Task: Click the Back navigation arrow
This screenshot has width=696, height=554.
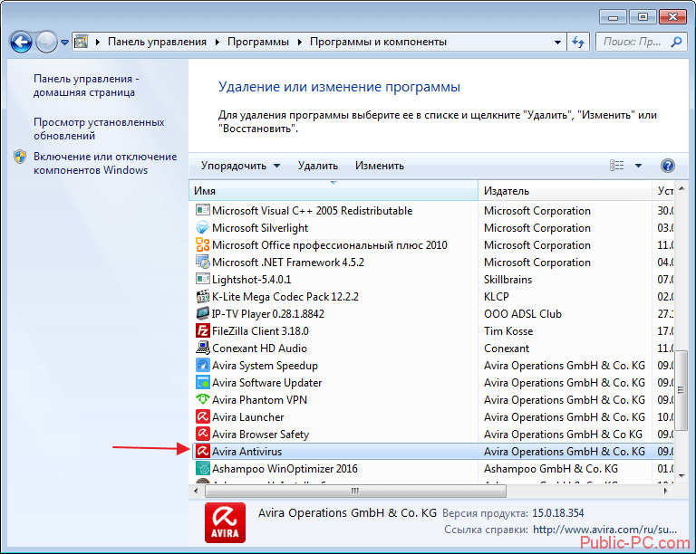Action: coord(21,43)
